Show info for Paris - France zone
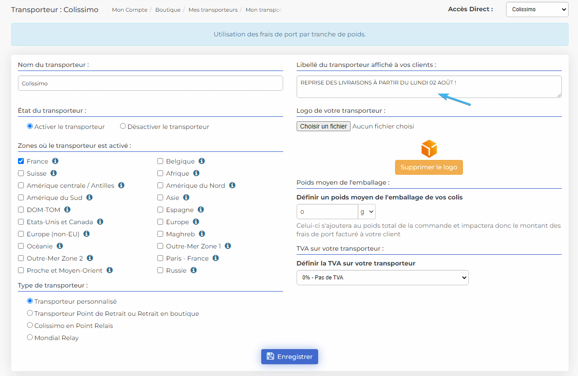The height and width of the screenshot is (376, 578). pyautogui.click(x=216, y=258)
